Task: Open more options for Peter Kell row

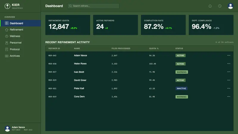Action: (229, 88)
